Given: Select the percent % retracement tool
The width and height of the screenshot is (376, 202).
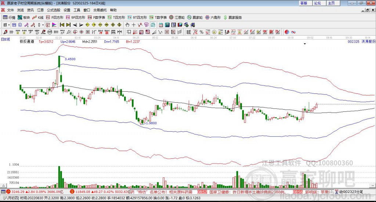Looking at the screenshot, I should (202, 32).
